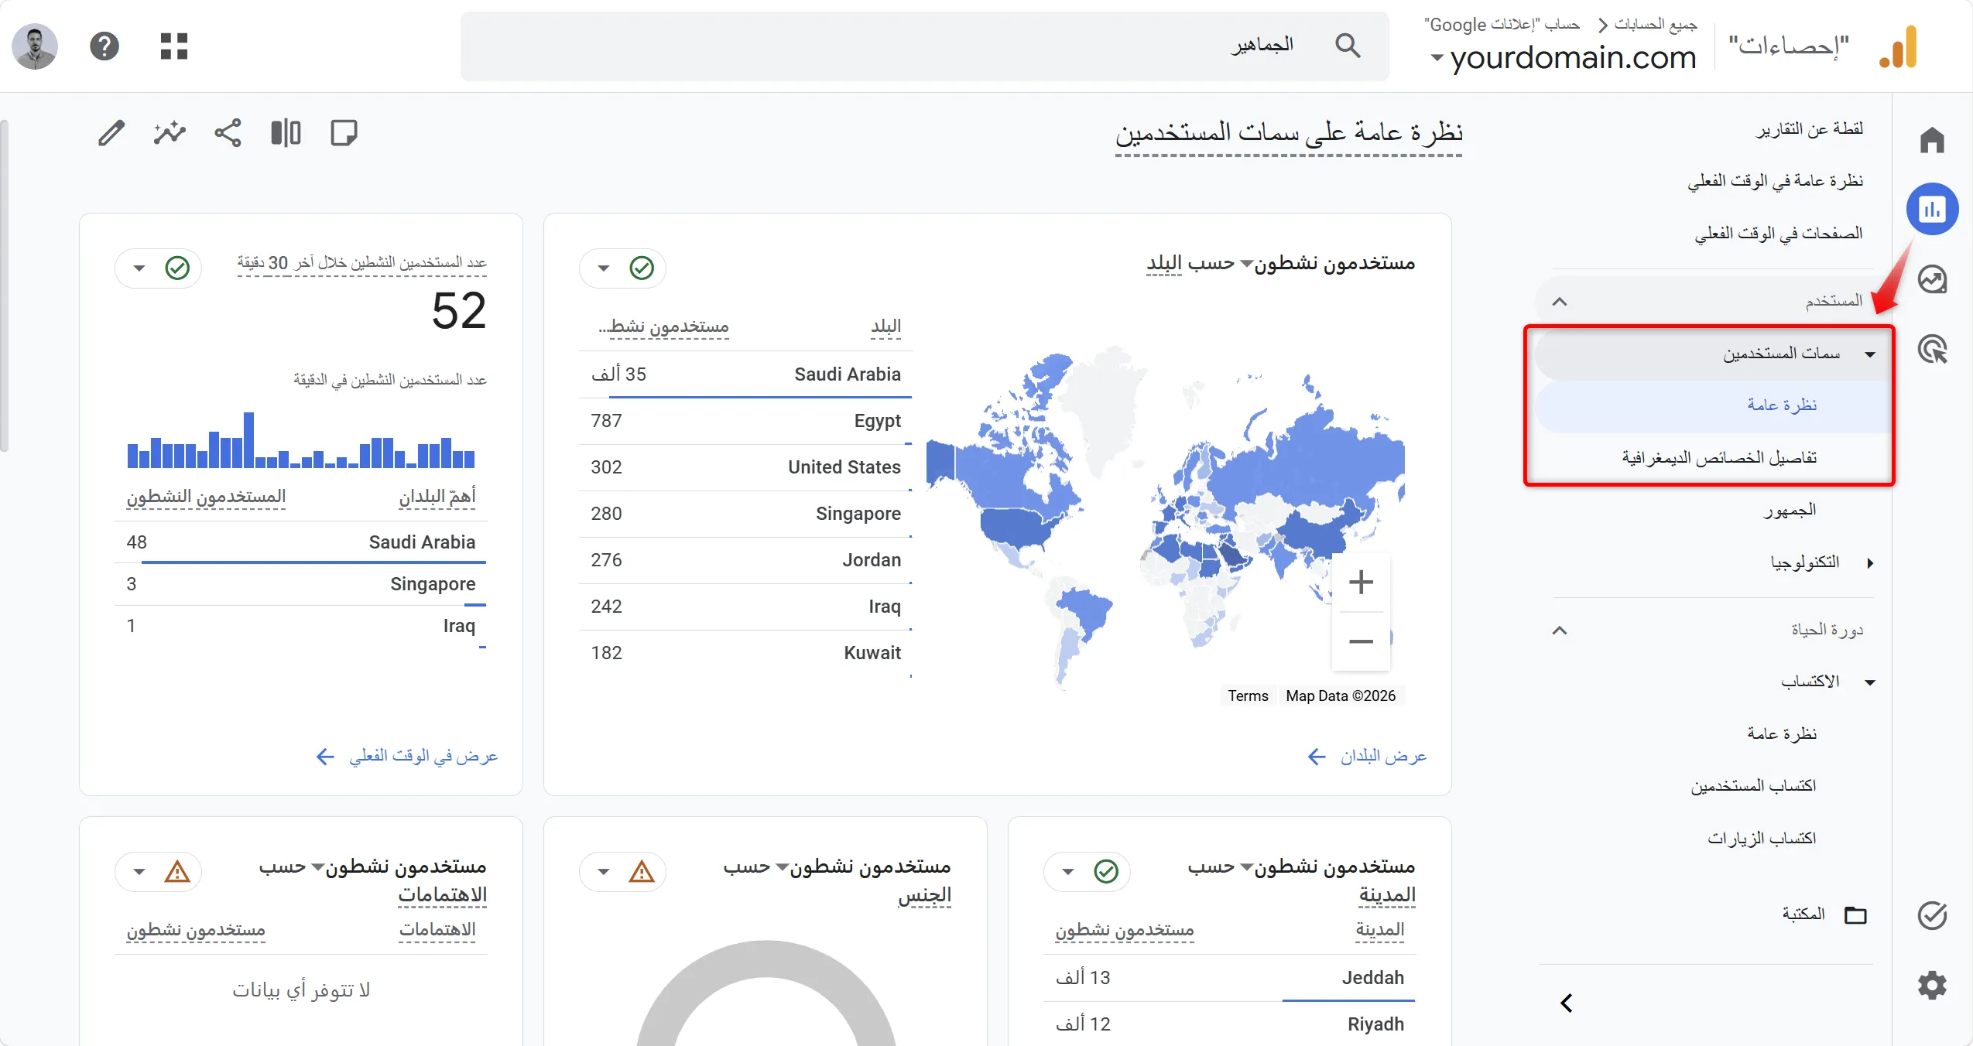The image size is (1973, 1046).
Task: Click the warning triangle on the gender card
Action: click(x=642, y=872)
